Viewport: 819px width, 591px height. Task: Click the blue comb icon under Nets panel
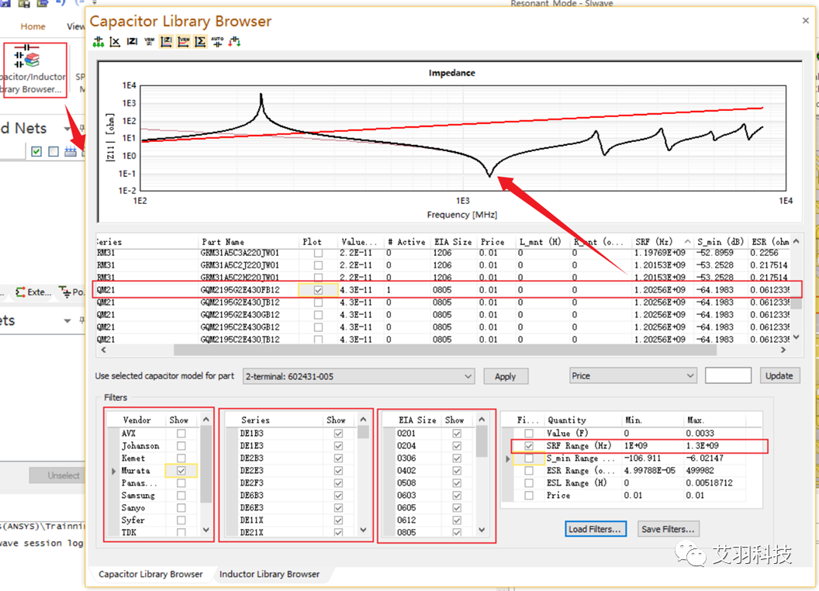tap(71, 151)
